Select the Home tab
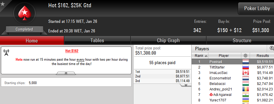 coord(32,40)
